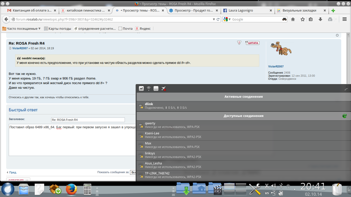The image size is (351, 197).
Task: Open the 'Почта' bookmark
Action: click(x=125, y=29)
